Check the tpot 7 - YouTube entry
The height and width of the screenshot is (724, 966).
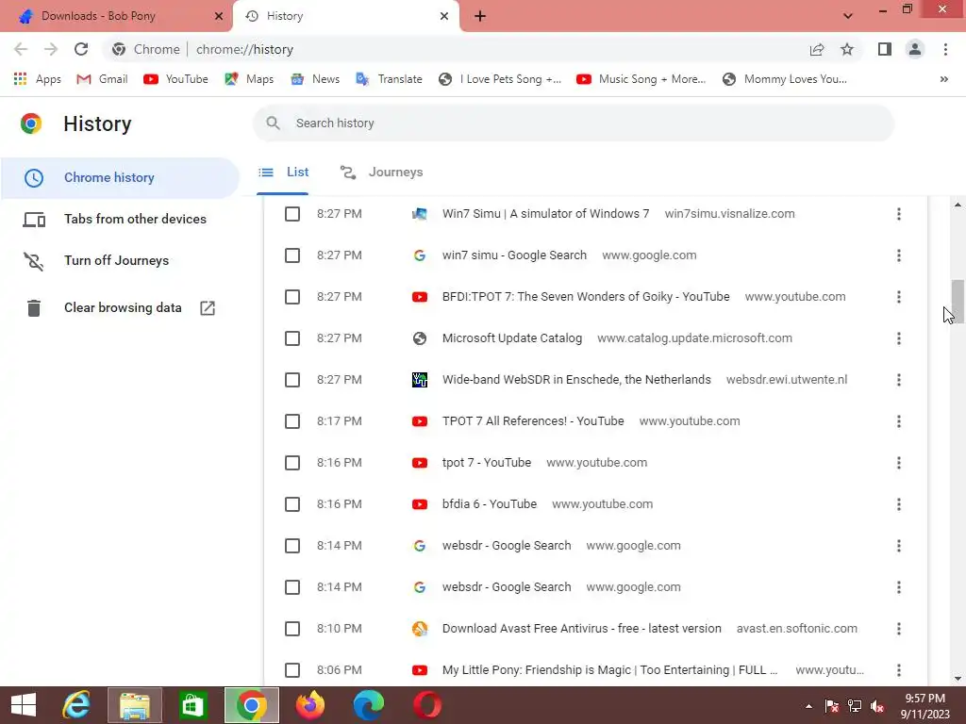(292, 462)
